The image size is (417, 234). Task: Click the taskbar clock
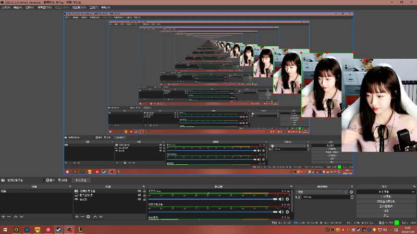coord(407,230)
